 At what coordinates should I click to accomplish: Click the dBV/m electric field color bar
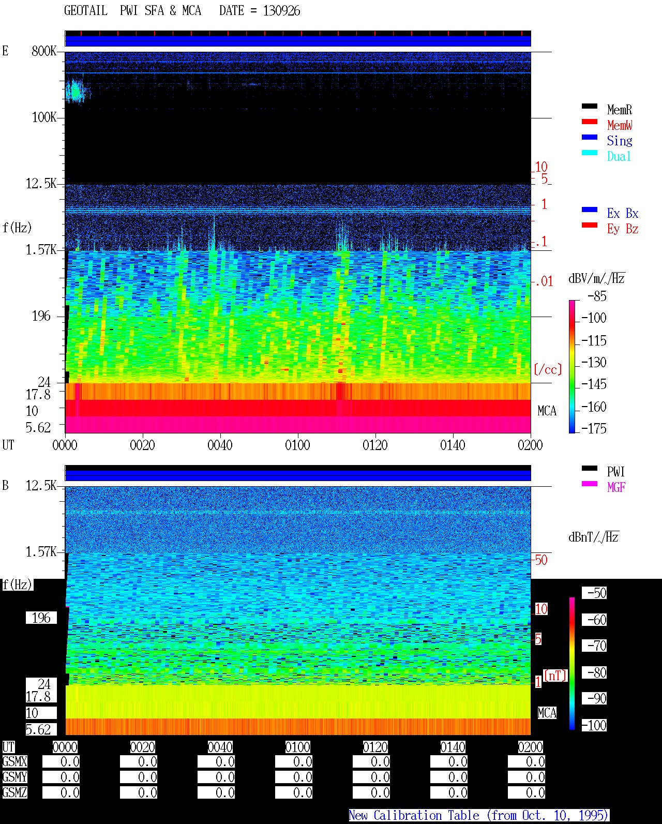(x=572, y=366)
